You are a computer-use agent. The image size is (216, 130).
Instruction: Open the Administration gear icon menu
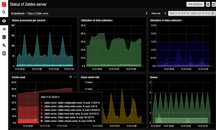(x=4, y=53)
